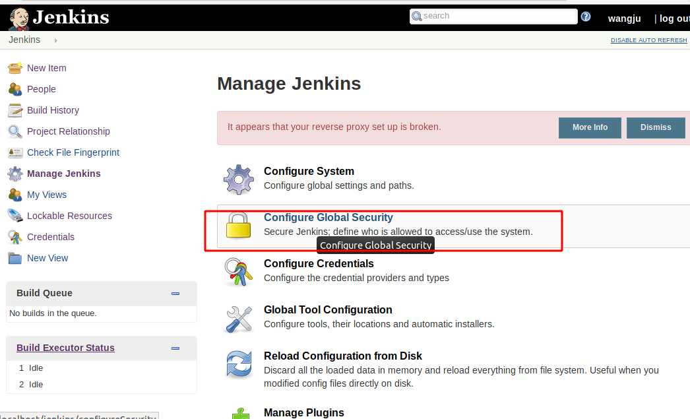This screenshot has width=690, height=419.
Task: Click the Configure Global Security padlock icon
Action: click(239, 226)
